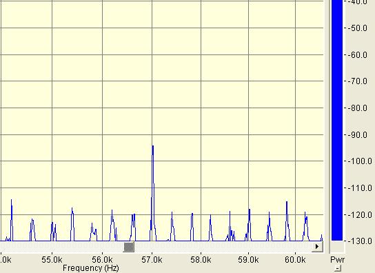Click the small minus button below Pwr
This screenshot has width=375, height=273.
coord(337,268)
